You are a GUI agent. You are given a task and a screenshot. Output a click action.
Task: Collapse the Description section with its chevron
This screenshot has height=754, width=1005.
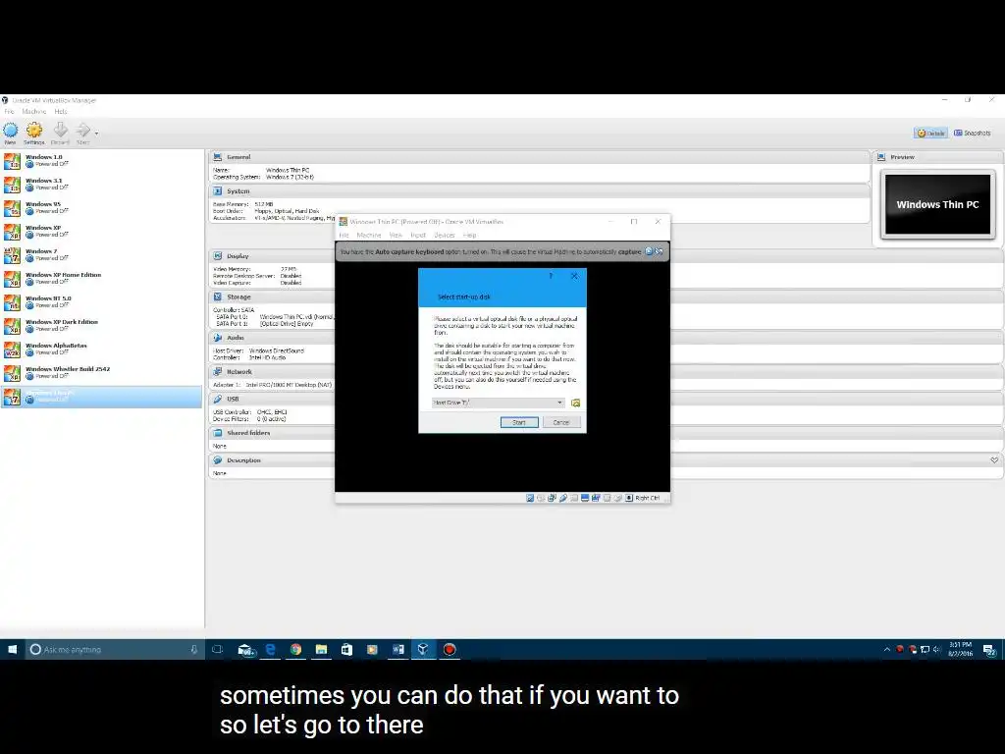(x=994, y=460)
